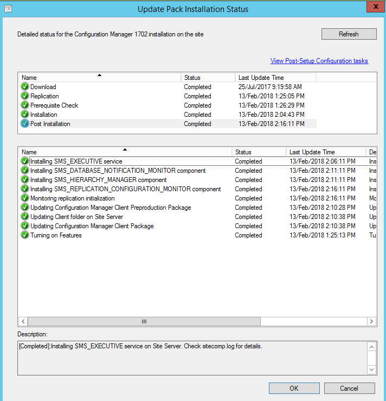Click check icon for Updating Client folder row

(25, 216)
